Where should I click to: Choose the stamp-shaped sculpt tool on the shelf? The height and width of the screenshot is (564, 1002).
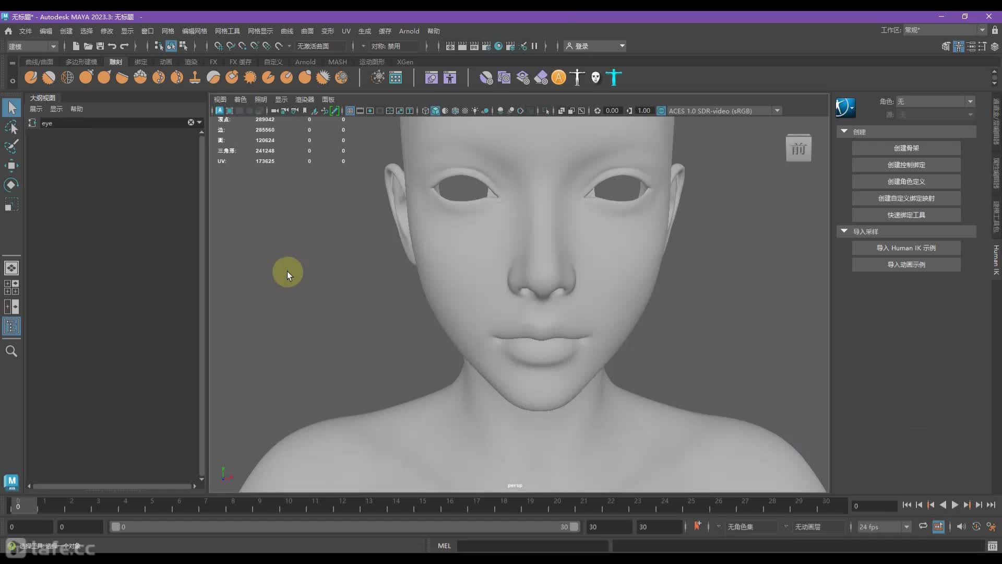click(195, 78)
